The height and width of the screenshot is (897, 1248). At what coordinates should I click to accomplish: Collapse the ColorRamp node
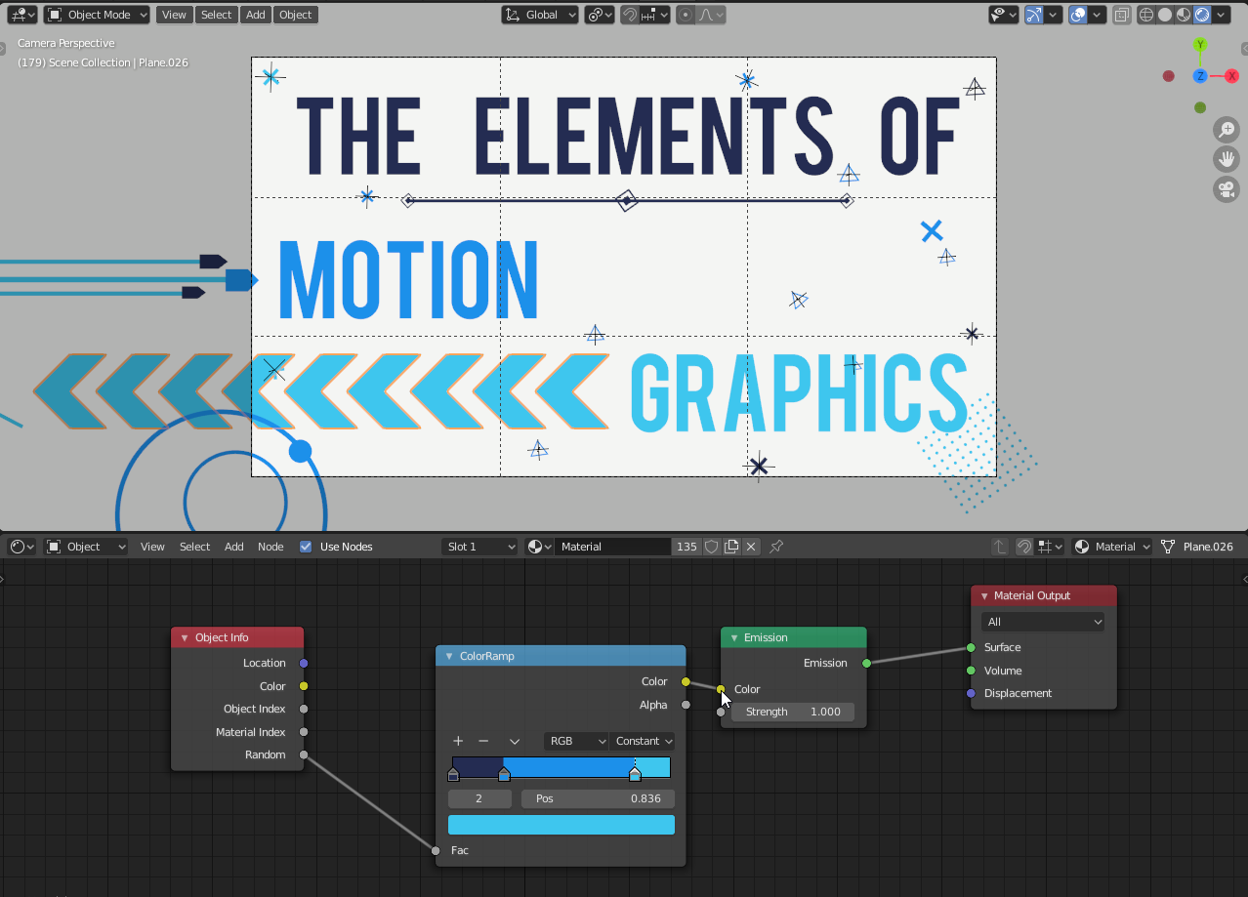(449, 656)
